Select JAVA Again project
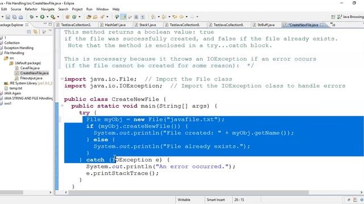Viewport: 364px width, 204px height. click(13, 93)
